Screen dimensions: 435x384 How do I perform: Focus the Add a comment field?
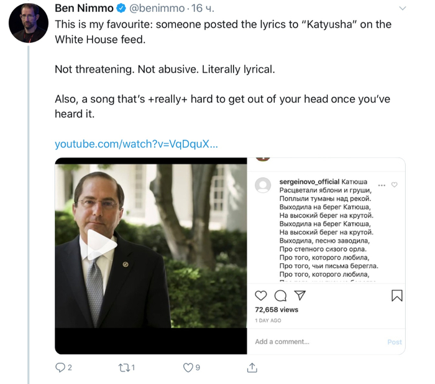pyautogui.click(x=316, y=342)
